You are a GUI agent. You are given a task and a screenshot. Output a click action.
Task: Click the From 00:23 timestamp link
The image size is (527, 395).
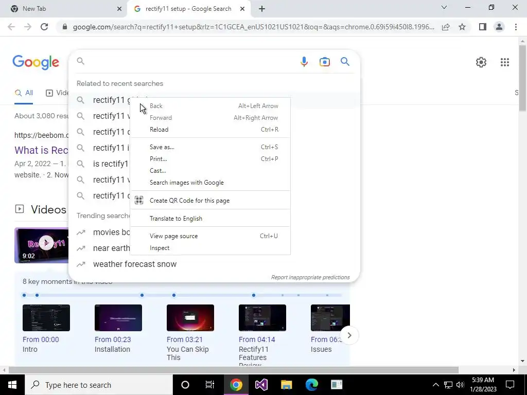[113, 339]
